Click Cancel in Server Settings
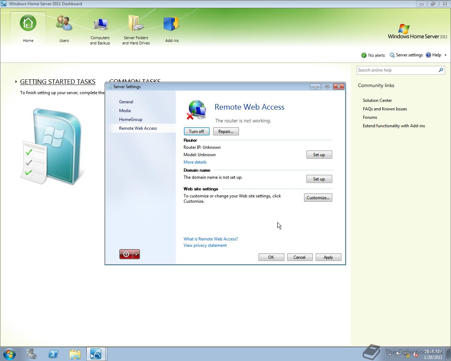This screenshot has height=361, width=451. point(300,257)
